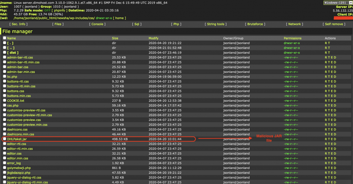Viewport: 353px width, 184px height.
Task: Open jkgbdazqcz.php from the file list
Action: 19,173
